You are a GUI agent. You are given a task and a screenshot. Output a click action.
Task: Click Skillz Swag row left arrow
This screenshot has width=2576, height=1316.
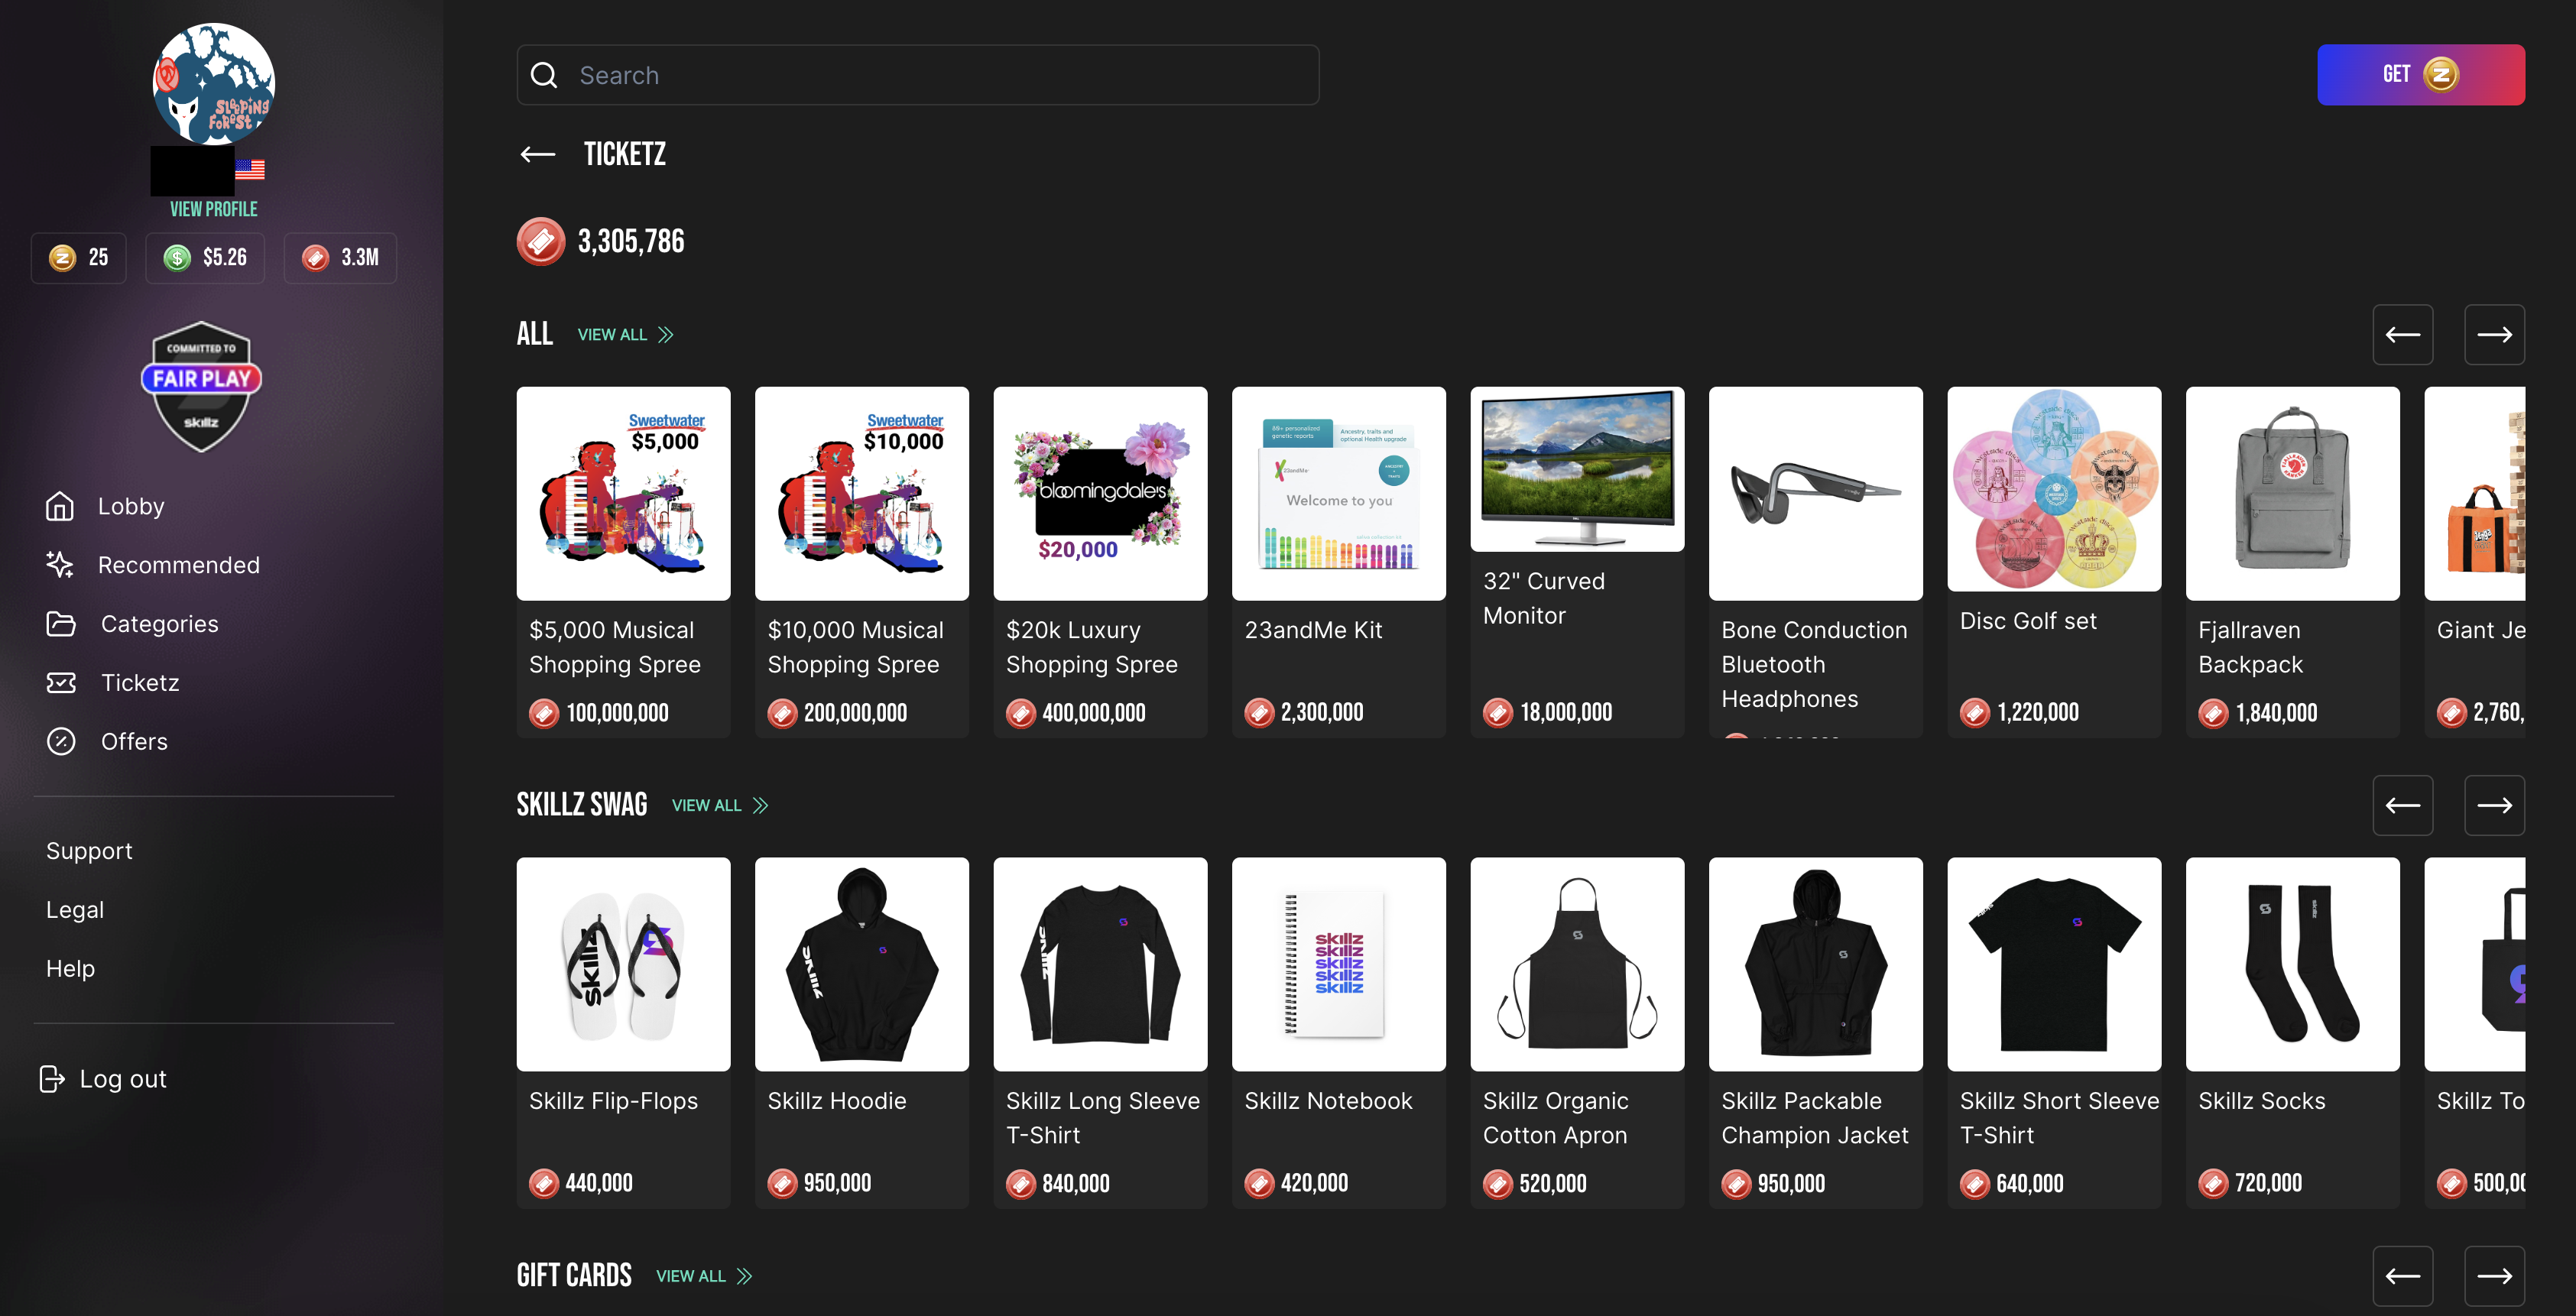tap(2402, 806)
